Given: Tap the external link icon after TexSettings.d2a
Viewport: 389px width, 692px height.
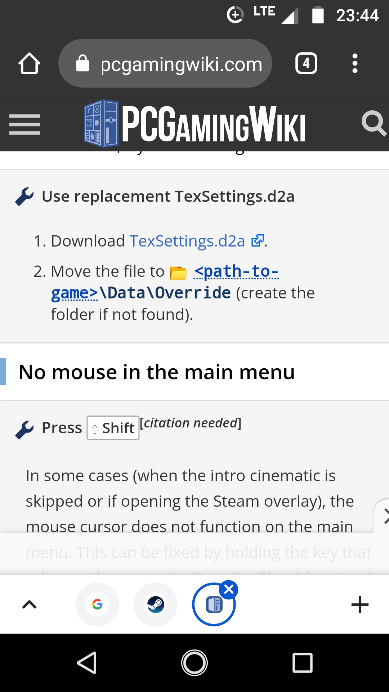Looking at the screenshot, I should (x=258, y=240).
